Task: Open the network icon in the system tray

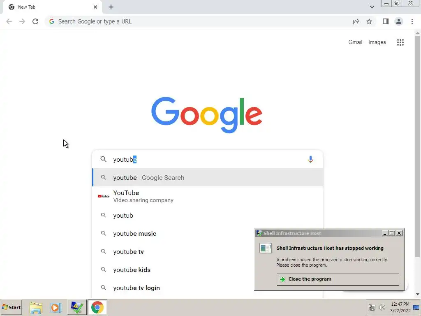Action: coord(372,307)
